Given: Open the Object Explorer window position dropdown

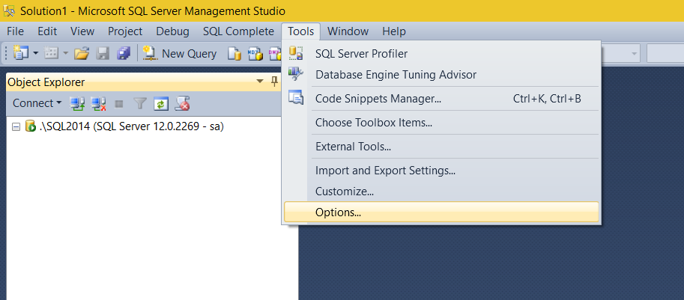Looking at the screenshot, I should [x=260, y=82].
